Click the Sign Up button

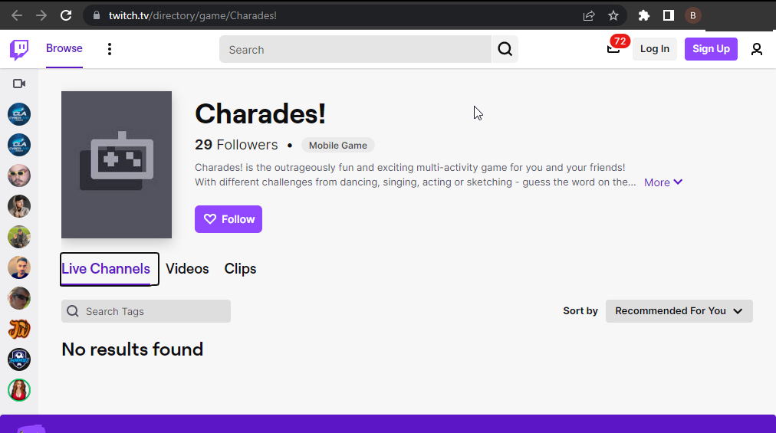[x=711, y=49]
